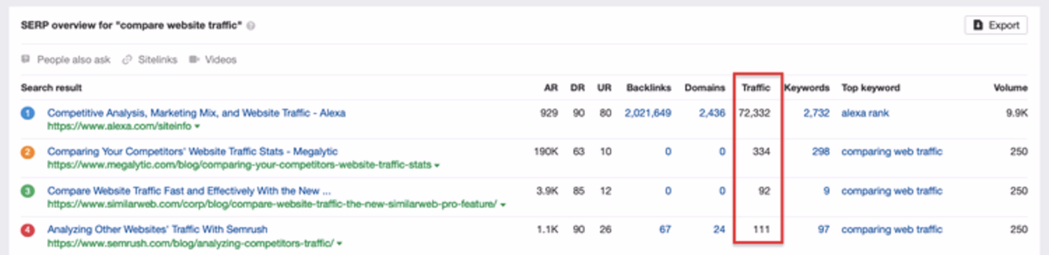Open top keyword in Similarweb row

892,191
